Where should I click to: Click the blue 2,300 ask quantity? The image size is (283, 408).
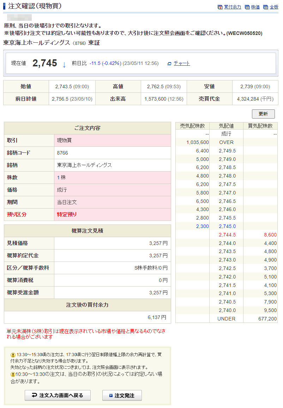point(202,226)
